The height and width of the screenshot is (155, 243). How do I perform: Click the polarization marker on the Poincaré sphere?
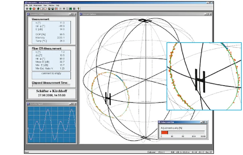coord(108,99)
